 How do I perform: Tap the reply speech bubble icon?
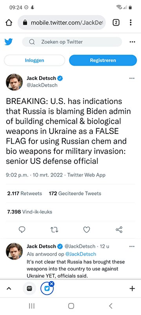tap(22, 230)
